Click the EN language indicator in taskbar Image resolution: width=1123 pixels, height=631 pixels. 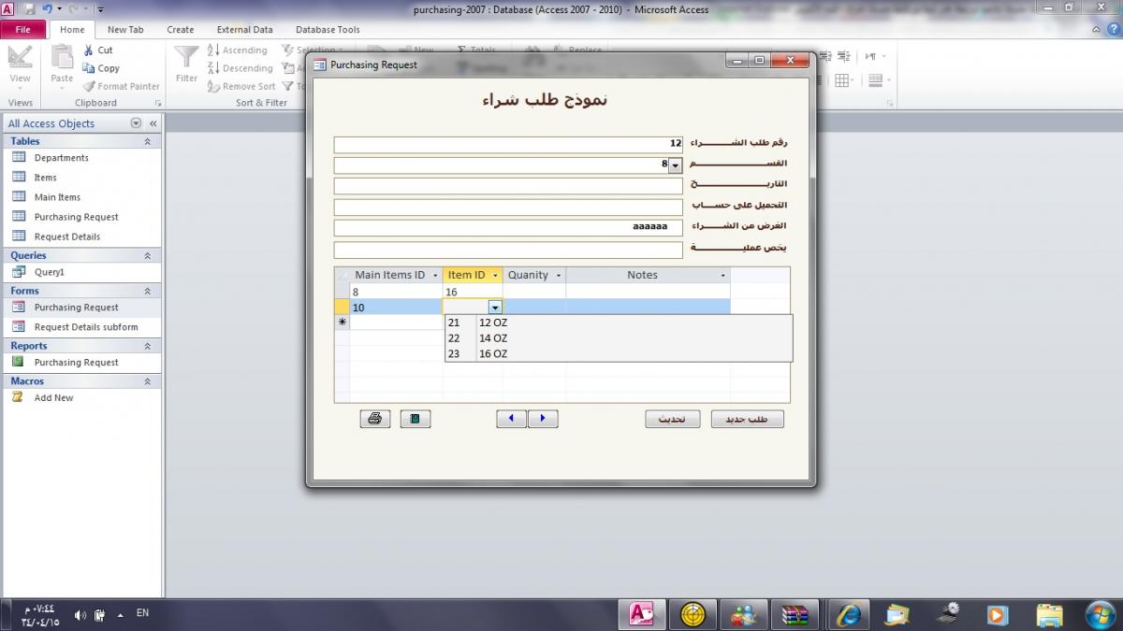coord(142,613)
